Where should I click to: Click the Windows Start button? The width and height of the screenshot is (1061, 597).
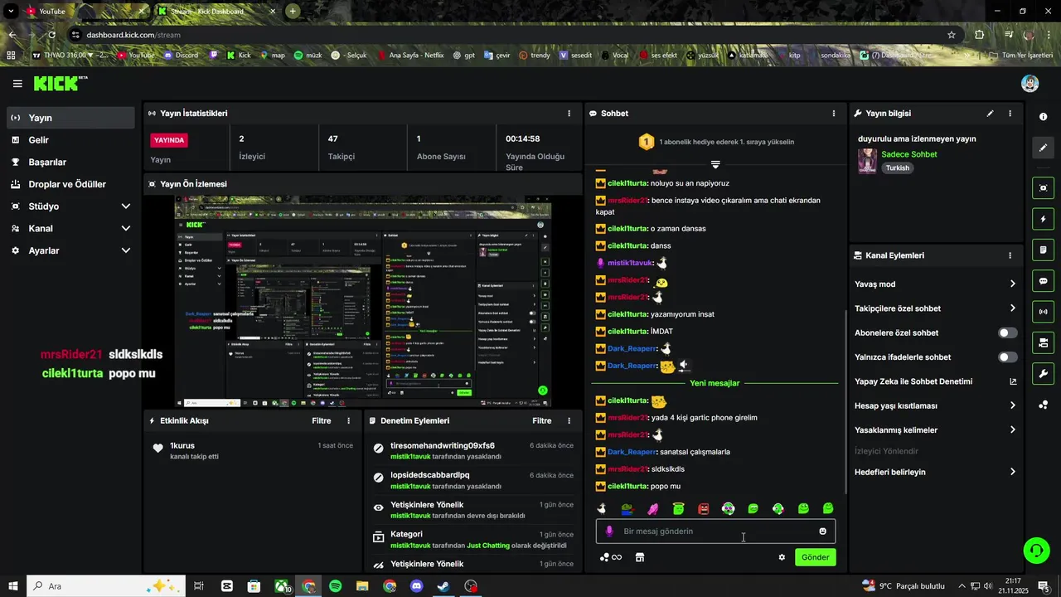click(x=12, y=586)
